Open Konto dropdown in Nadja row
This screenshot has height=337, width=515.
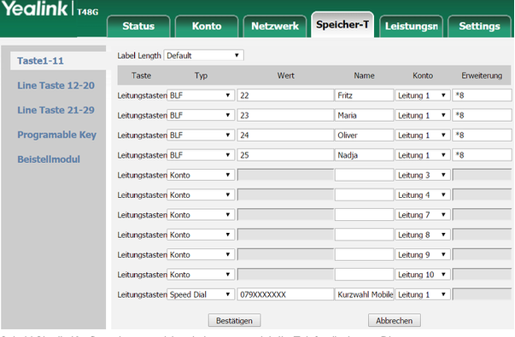[x=423, y=155]
